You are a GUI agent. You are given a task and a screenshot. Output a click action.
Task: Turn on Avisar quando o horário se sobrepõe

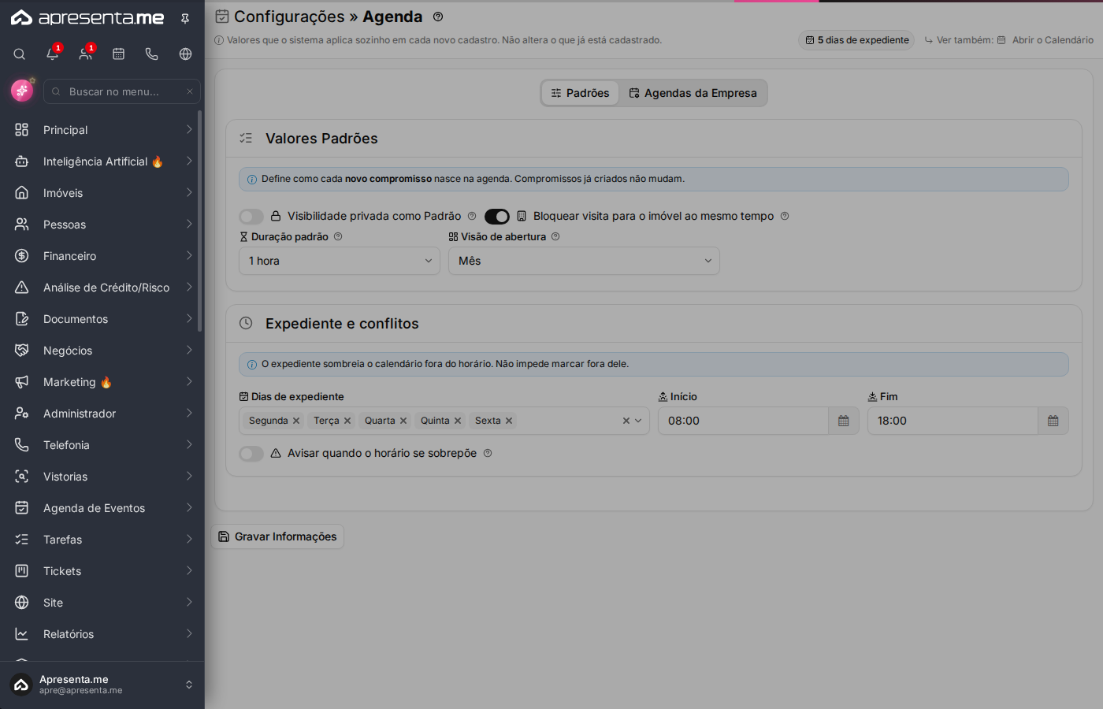coord(251,453)
